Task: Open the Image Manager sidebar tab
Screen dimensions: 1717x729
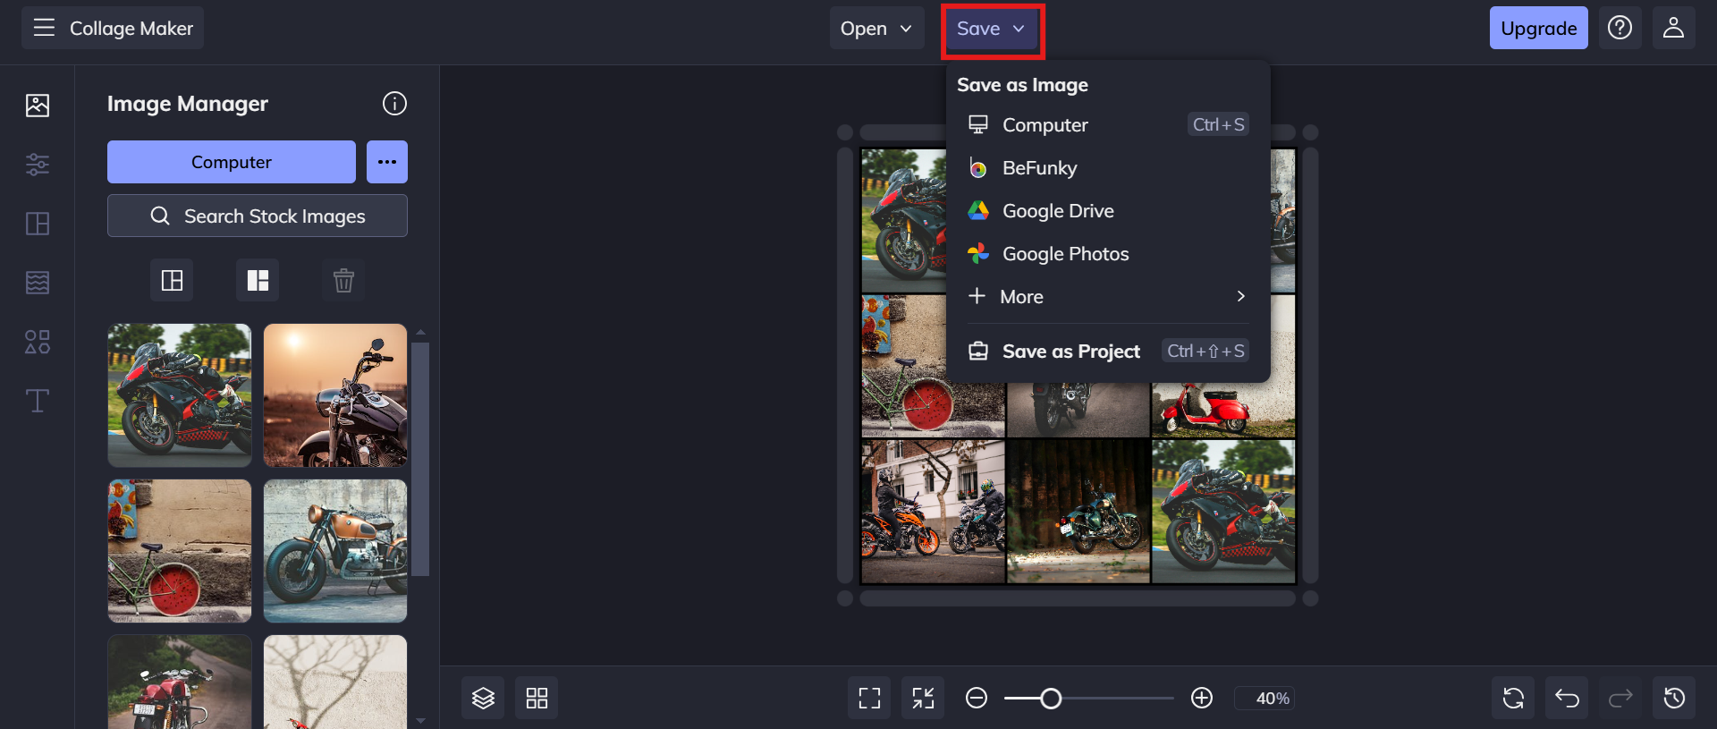Action: [x=38, y=106]
